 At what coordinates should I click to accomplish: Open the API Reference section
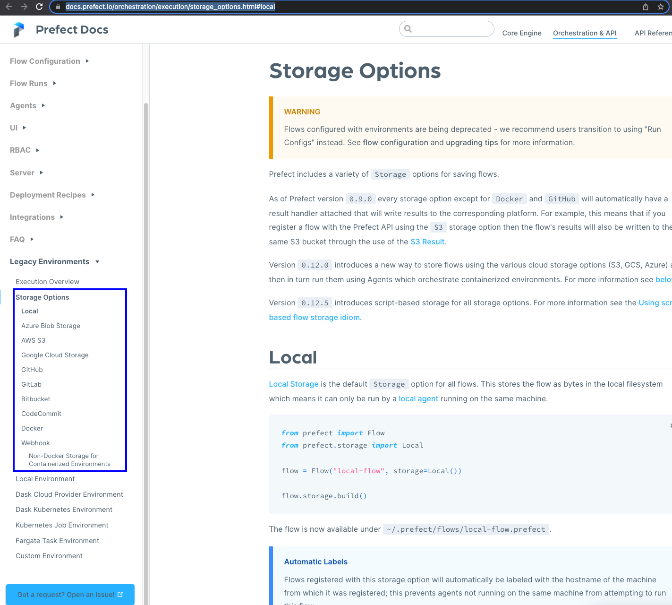tap(653, 33)
